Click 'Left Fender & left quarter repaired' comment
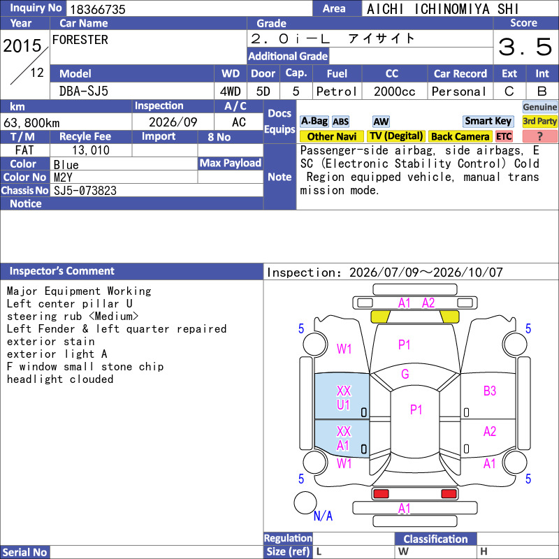Screen dimensions: 559x559 click(117, 328)
